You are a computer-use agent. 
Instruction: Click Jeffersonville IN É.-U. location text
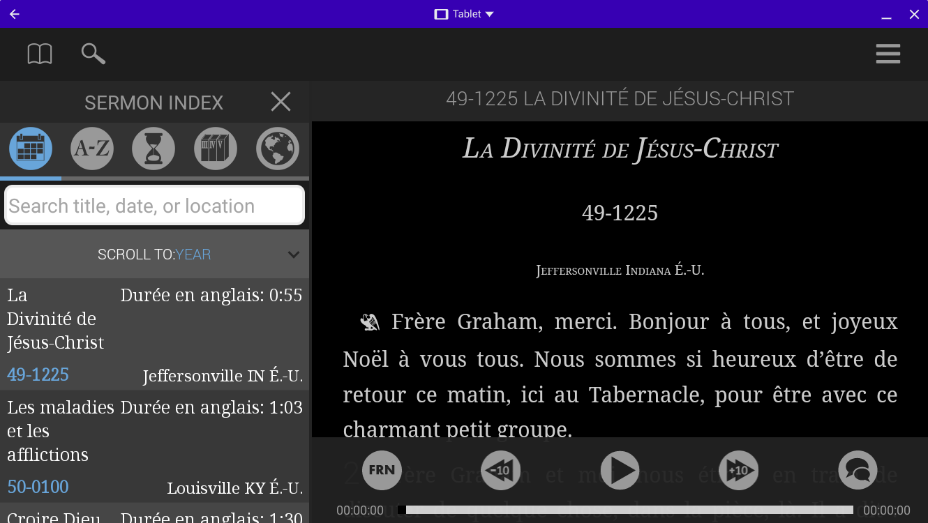[x=223, y=377]
